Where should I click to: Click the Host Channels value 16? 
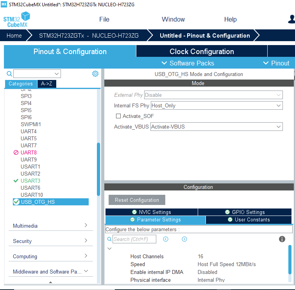pyautogui.click(x=200, y=256)
